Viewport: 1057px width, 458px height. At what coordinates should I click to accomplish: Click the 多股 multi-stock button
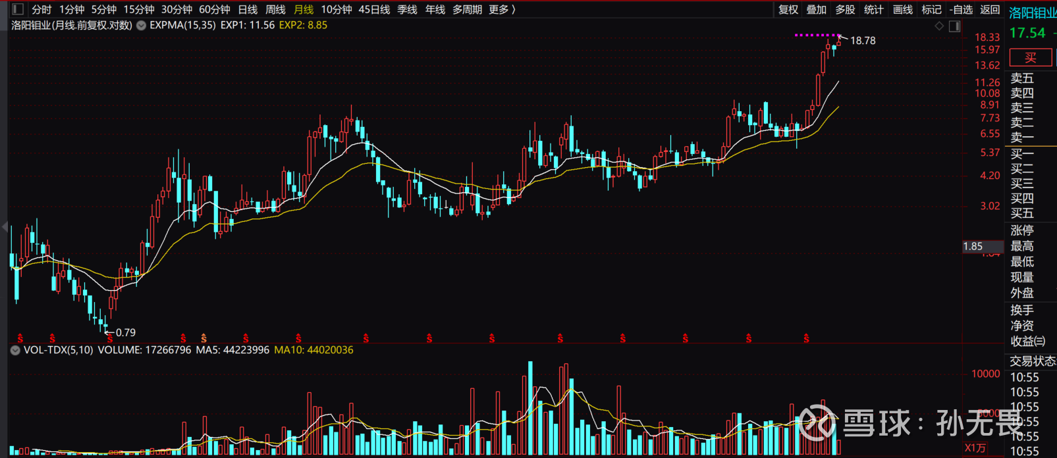tap(845, 9)
